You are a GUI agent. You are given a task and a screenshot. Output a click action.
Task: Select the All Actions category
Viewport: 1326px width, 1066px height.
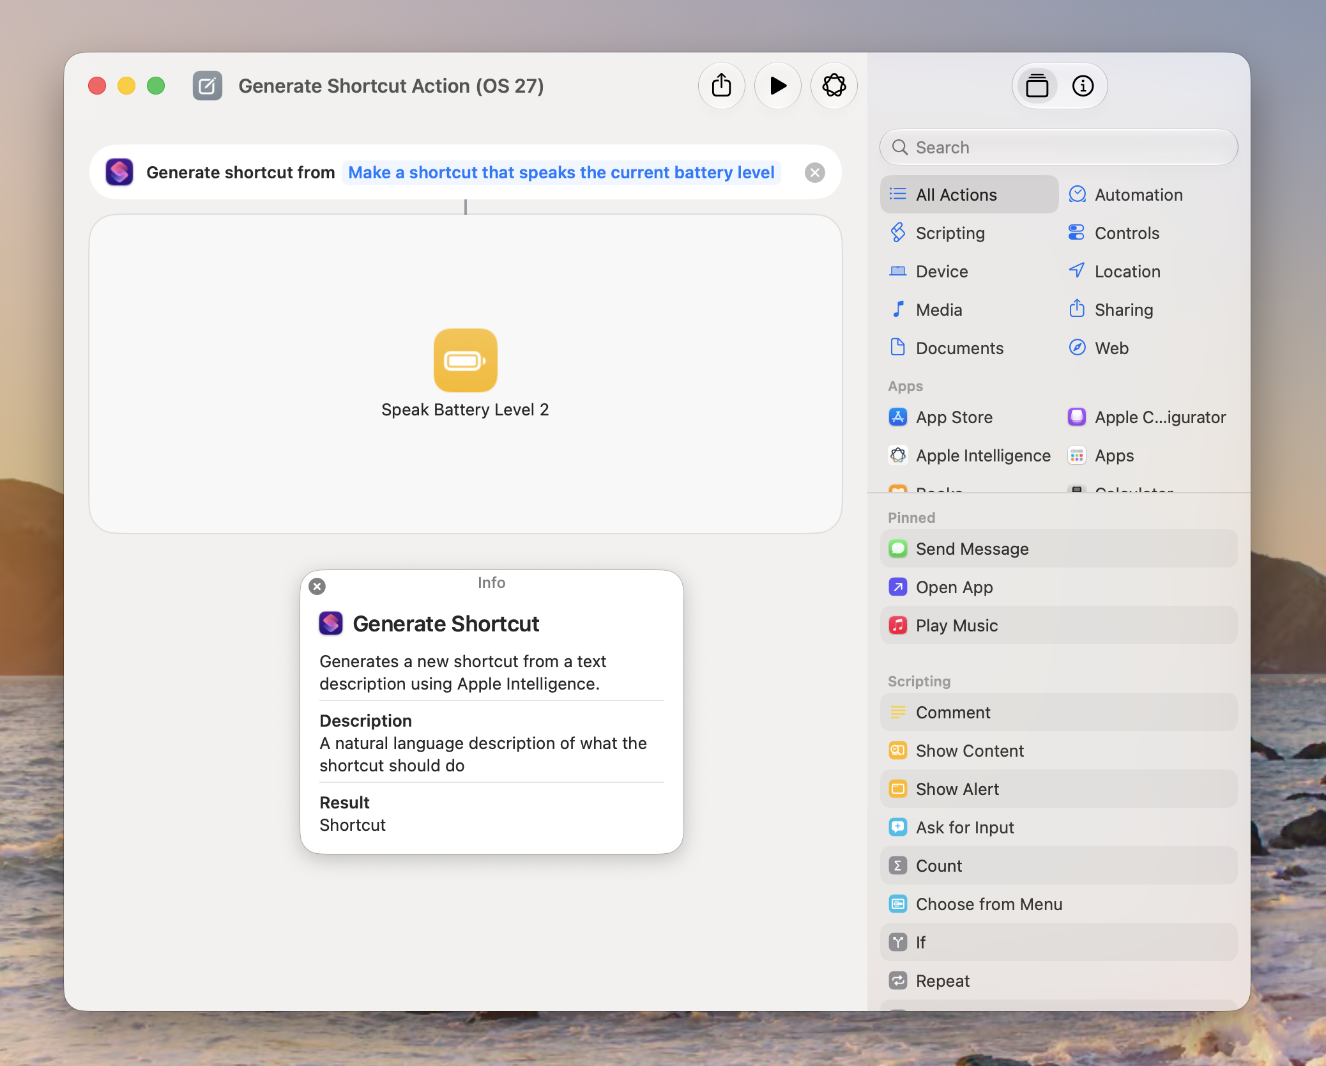tap(969, 195)
